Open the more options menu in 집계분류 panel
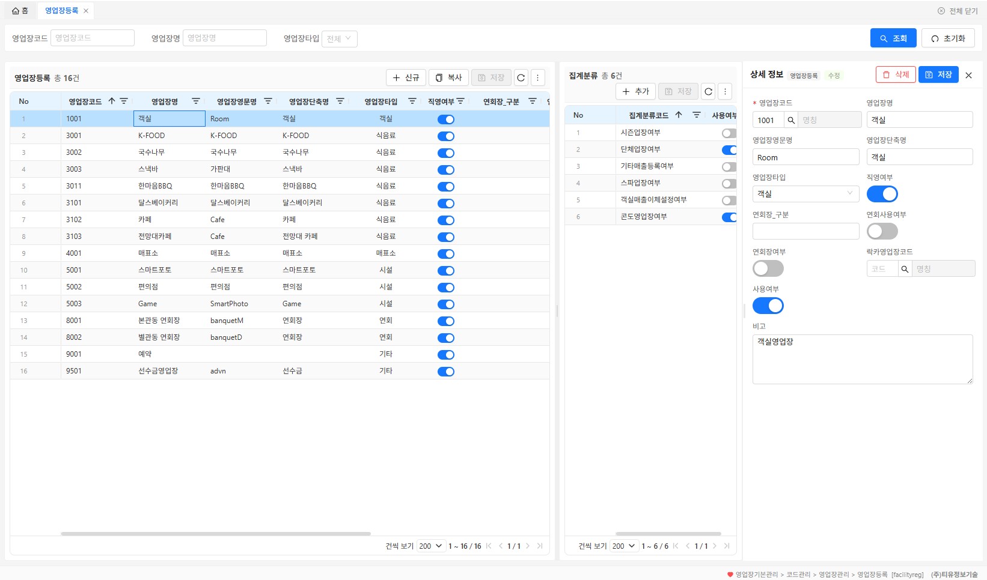Screen dimensions: 987x580 point(726,91)
